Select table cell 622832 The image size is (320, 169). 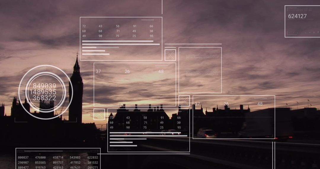click(93, 157)
